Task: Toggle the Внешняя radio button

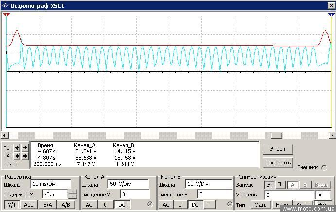Action: click(324, 168)
